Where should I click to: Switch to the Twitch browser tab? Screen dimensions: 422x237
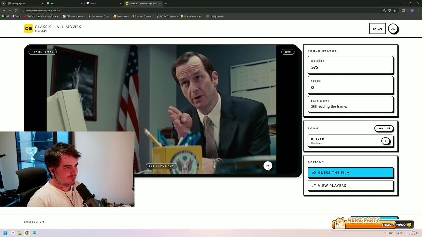pos(104,3)
